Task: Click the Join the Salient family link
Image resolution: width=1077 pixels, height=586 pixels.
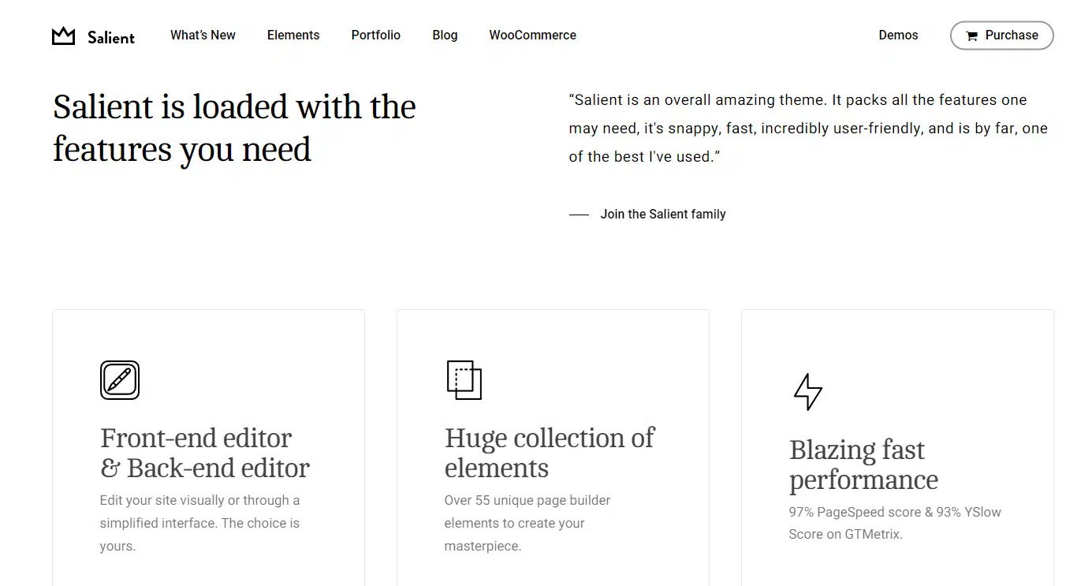Action: 663,214
